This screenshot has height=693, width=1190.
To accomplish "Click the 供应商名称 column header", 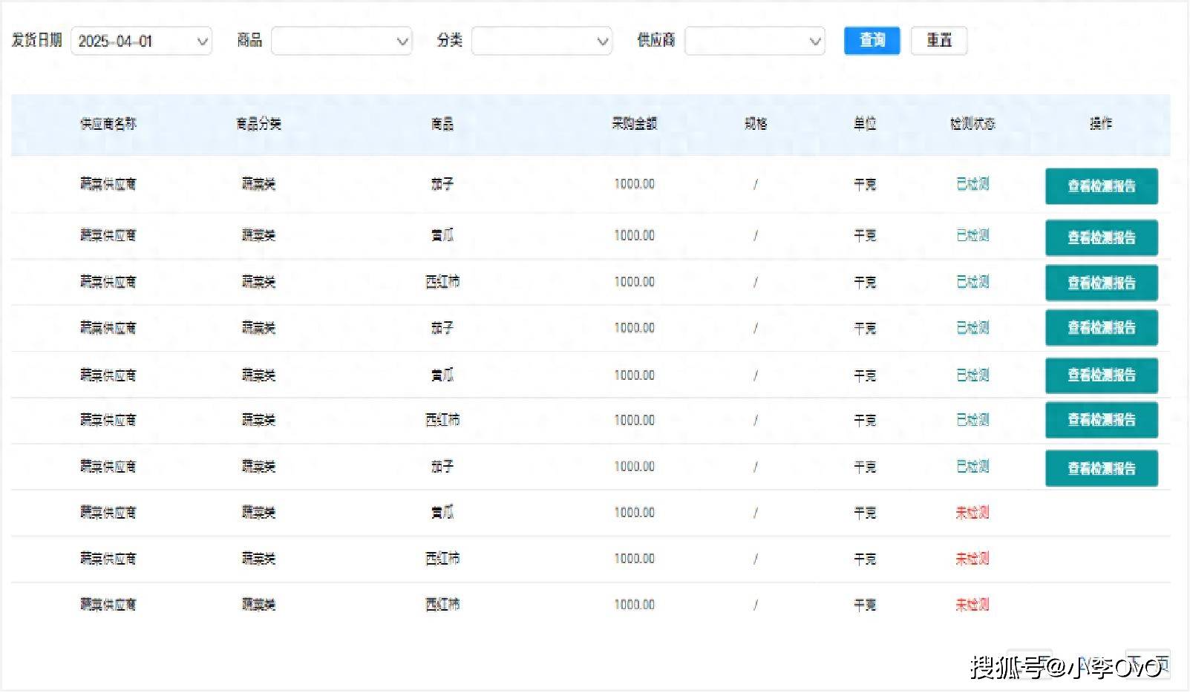I will click(x=108, y=124).
